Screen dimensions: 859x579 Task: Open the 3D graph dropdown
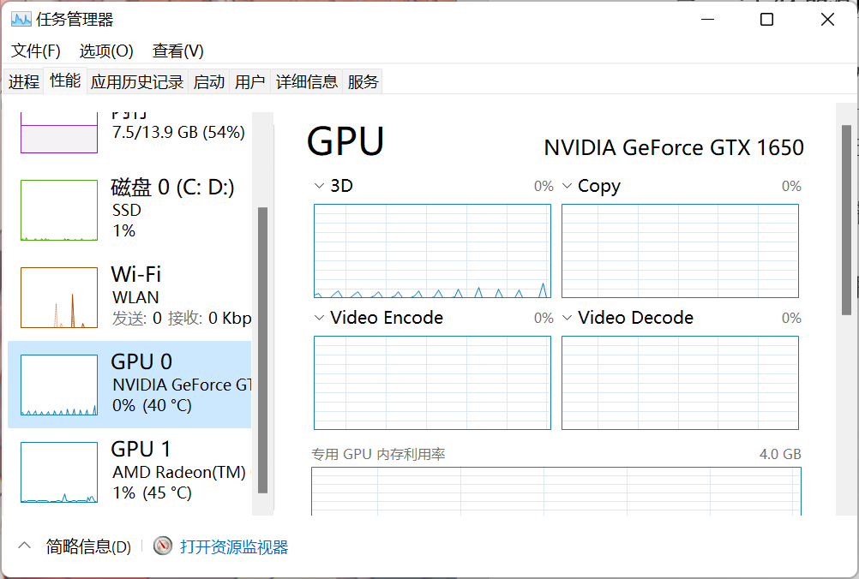point(319,186)
